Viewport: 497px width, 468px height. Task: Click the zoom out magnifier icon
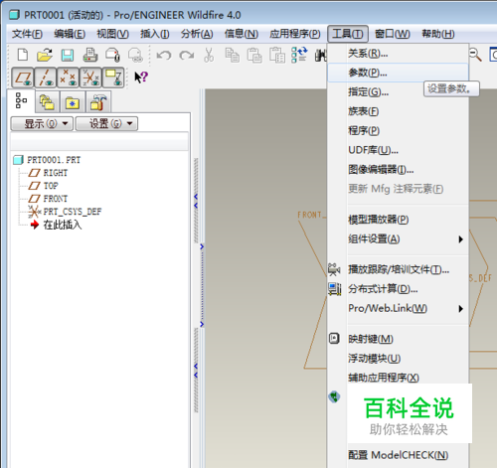(x=475, y=55)
